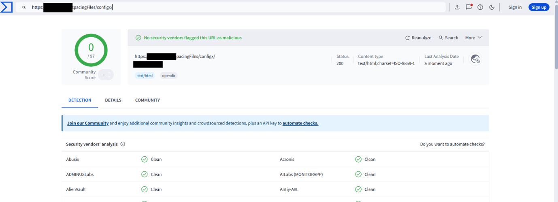Click the content type text/html;charset=ISO-8859-1
Image resolution: width=558 pixels, height=202 pixels.
point(386,63)
